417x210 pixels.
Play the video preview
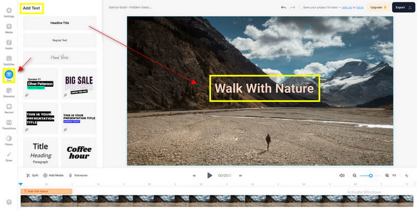[x=210, y=175]
